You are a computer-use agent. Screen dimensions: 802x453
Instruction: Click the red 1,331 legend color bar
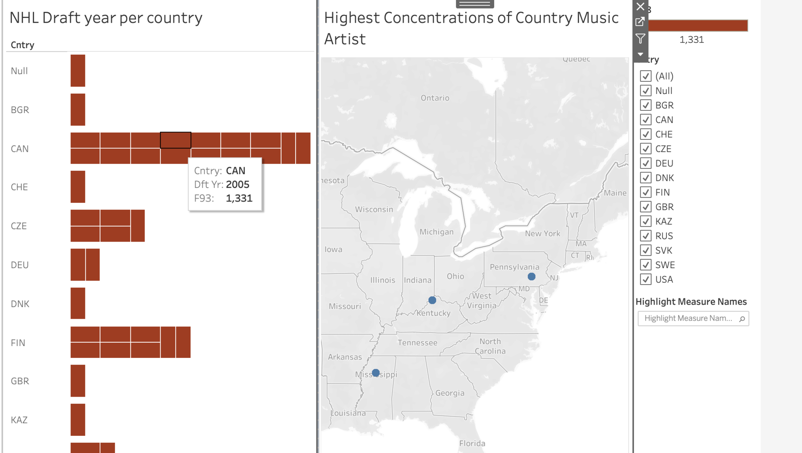tap(698, 25)
